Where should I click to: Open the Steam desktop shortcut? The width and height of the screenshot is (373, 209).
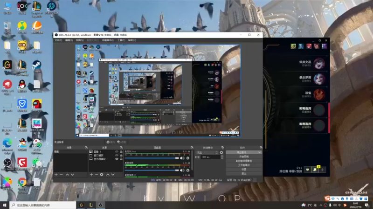(37, 66)
